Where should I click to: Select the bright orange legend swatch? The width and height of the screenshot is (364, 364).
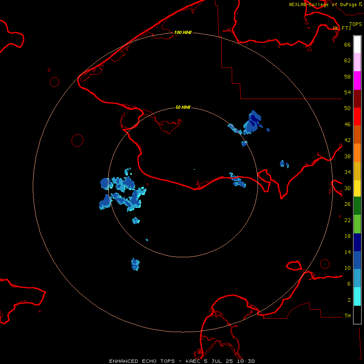357,153
